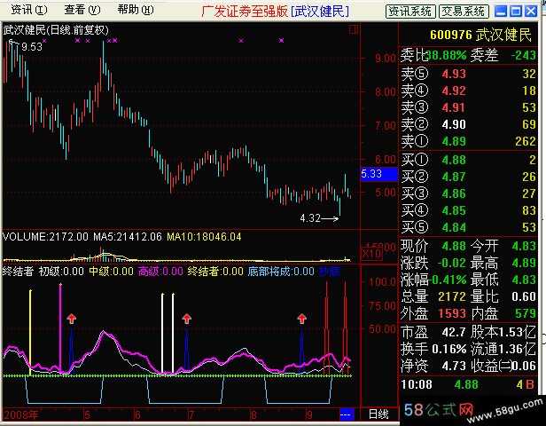Click 换手 0.16% value

[x=448, y=349]
